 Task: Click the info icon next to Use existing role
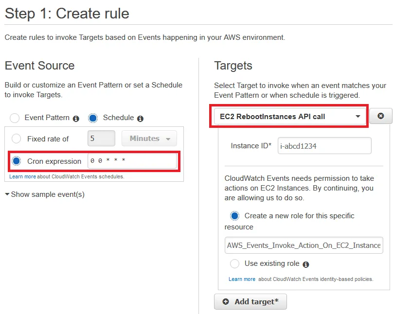click(x=306, y=264)
